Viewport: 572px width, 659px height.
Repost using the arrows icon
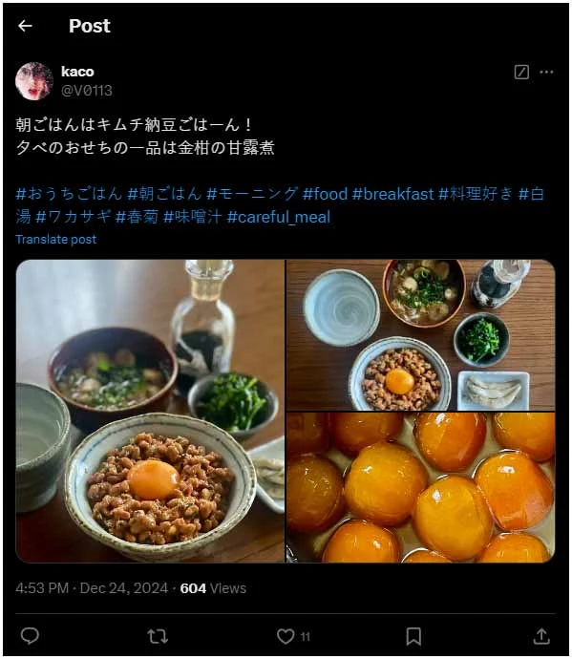(158, 636)
